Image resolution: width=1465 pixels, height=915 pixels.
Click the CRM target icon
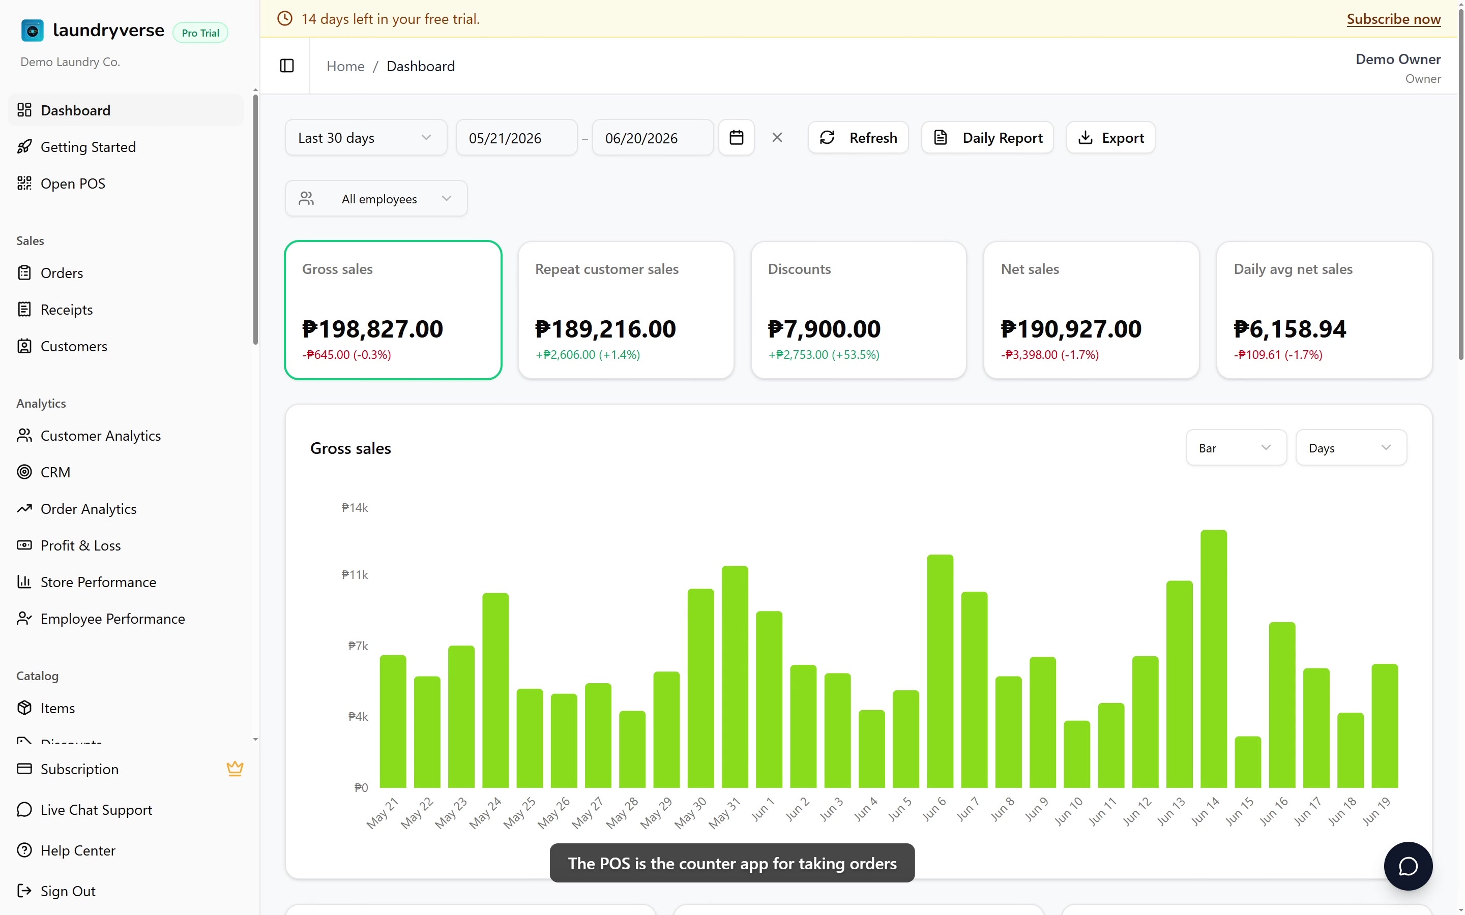24,472
